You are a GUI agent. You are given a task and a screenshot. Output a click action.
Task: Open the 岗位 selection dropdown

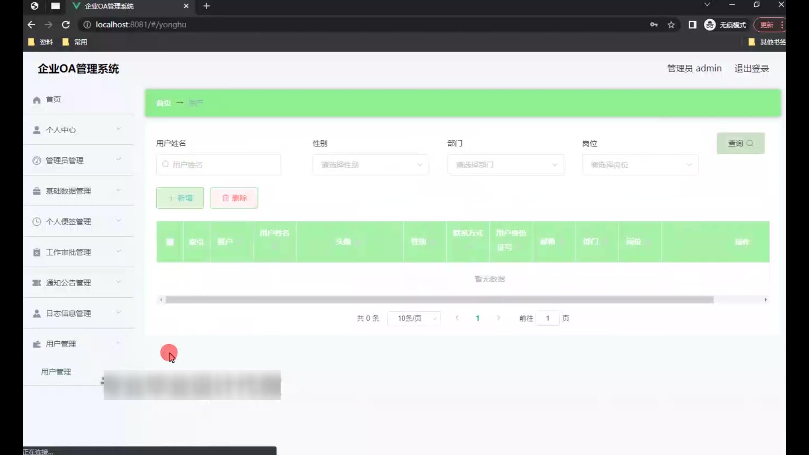640,165
